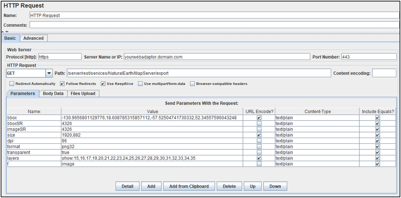Toggle Include Equals for imageSR row

point(378,129)
